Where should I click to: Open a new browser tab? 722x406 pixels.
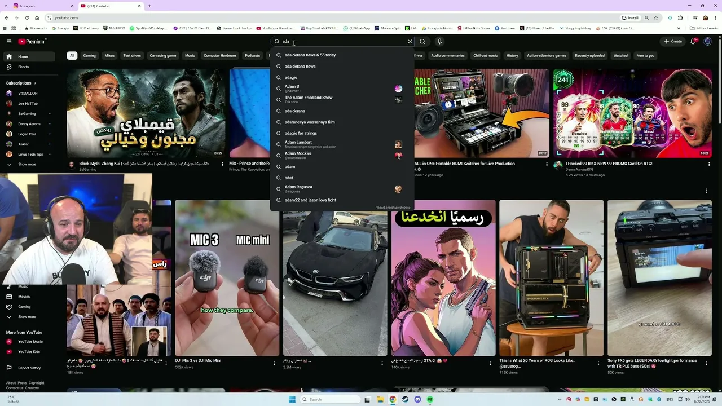(149, 6)
